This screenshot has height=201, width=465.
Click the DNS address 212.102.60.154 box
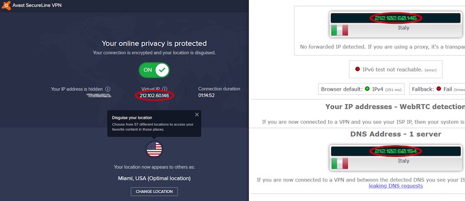pos(396,152)
